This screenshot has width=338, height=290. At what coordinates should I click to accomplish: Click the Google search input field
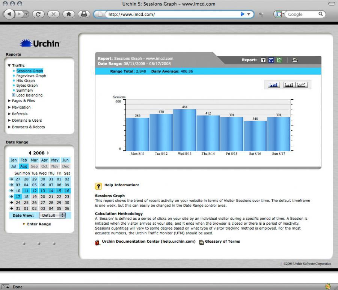click(302, 14)
